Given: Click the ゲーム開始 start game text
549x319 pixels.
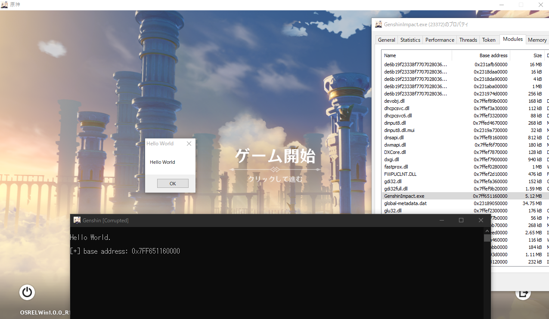Looking at the screenshot, I should click(275, 156).
